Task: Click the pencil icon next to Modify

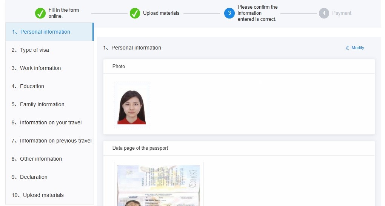Action: pos(347,48)
